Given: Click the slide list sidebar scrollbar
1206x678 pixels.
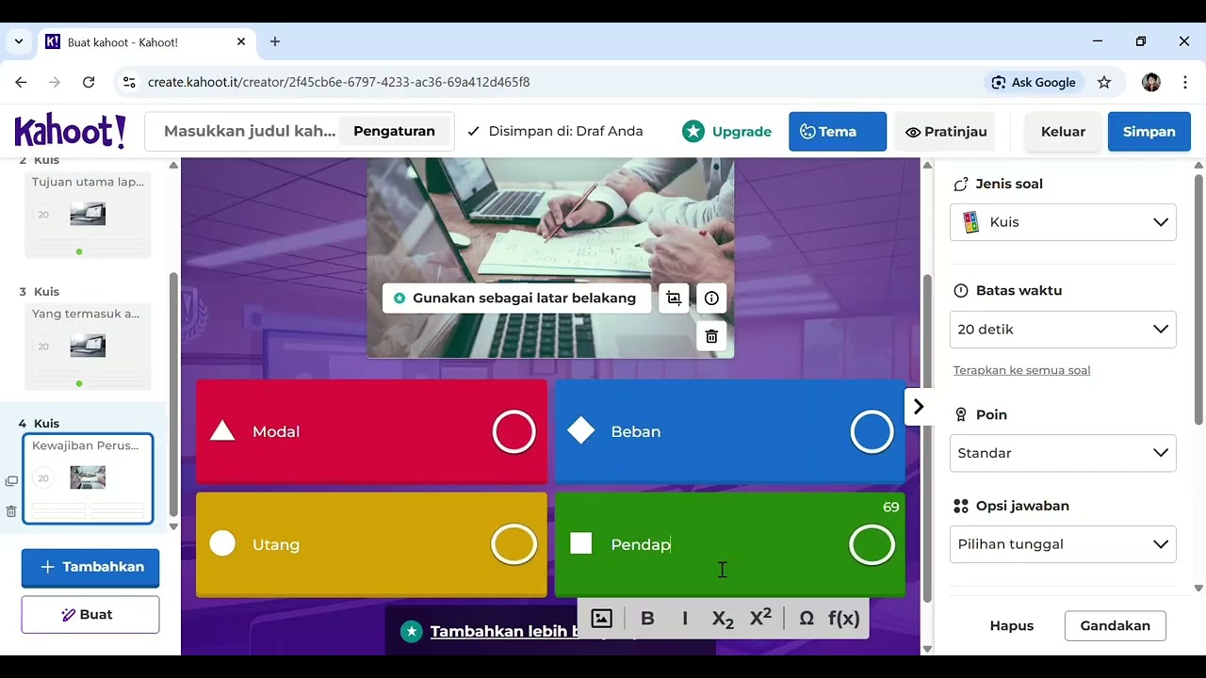Looking at the screenshot, I should point(173,395).
